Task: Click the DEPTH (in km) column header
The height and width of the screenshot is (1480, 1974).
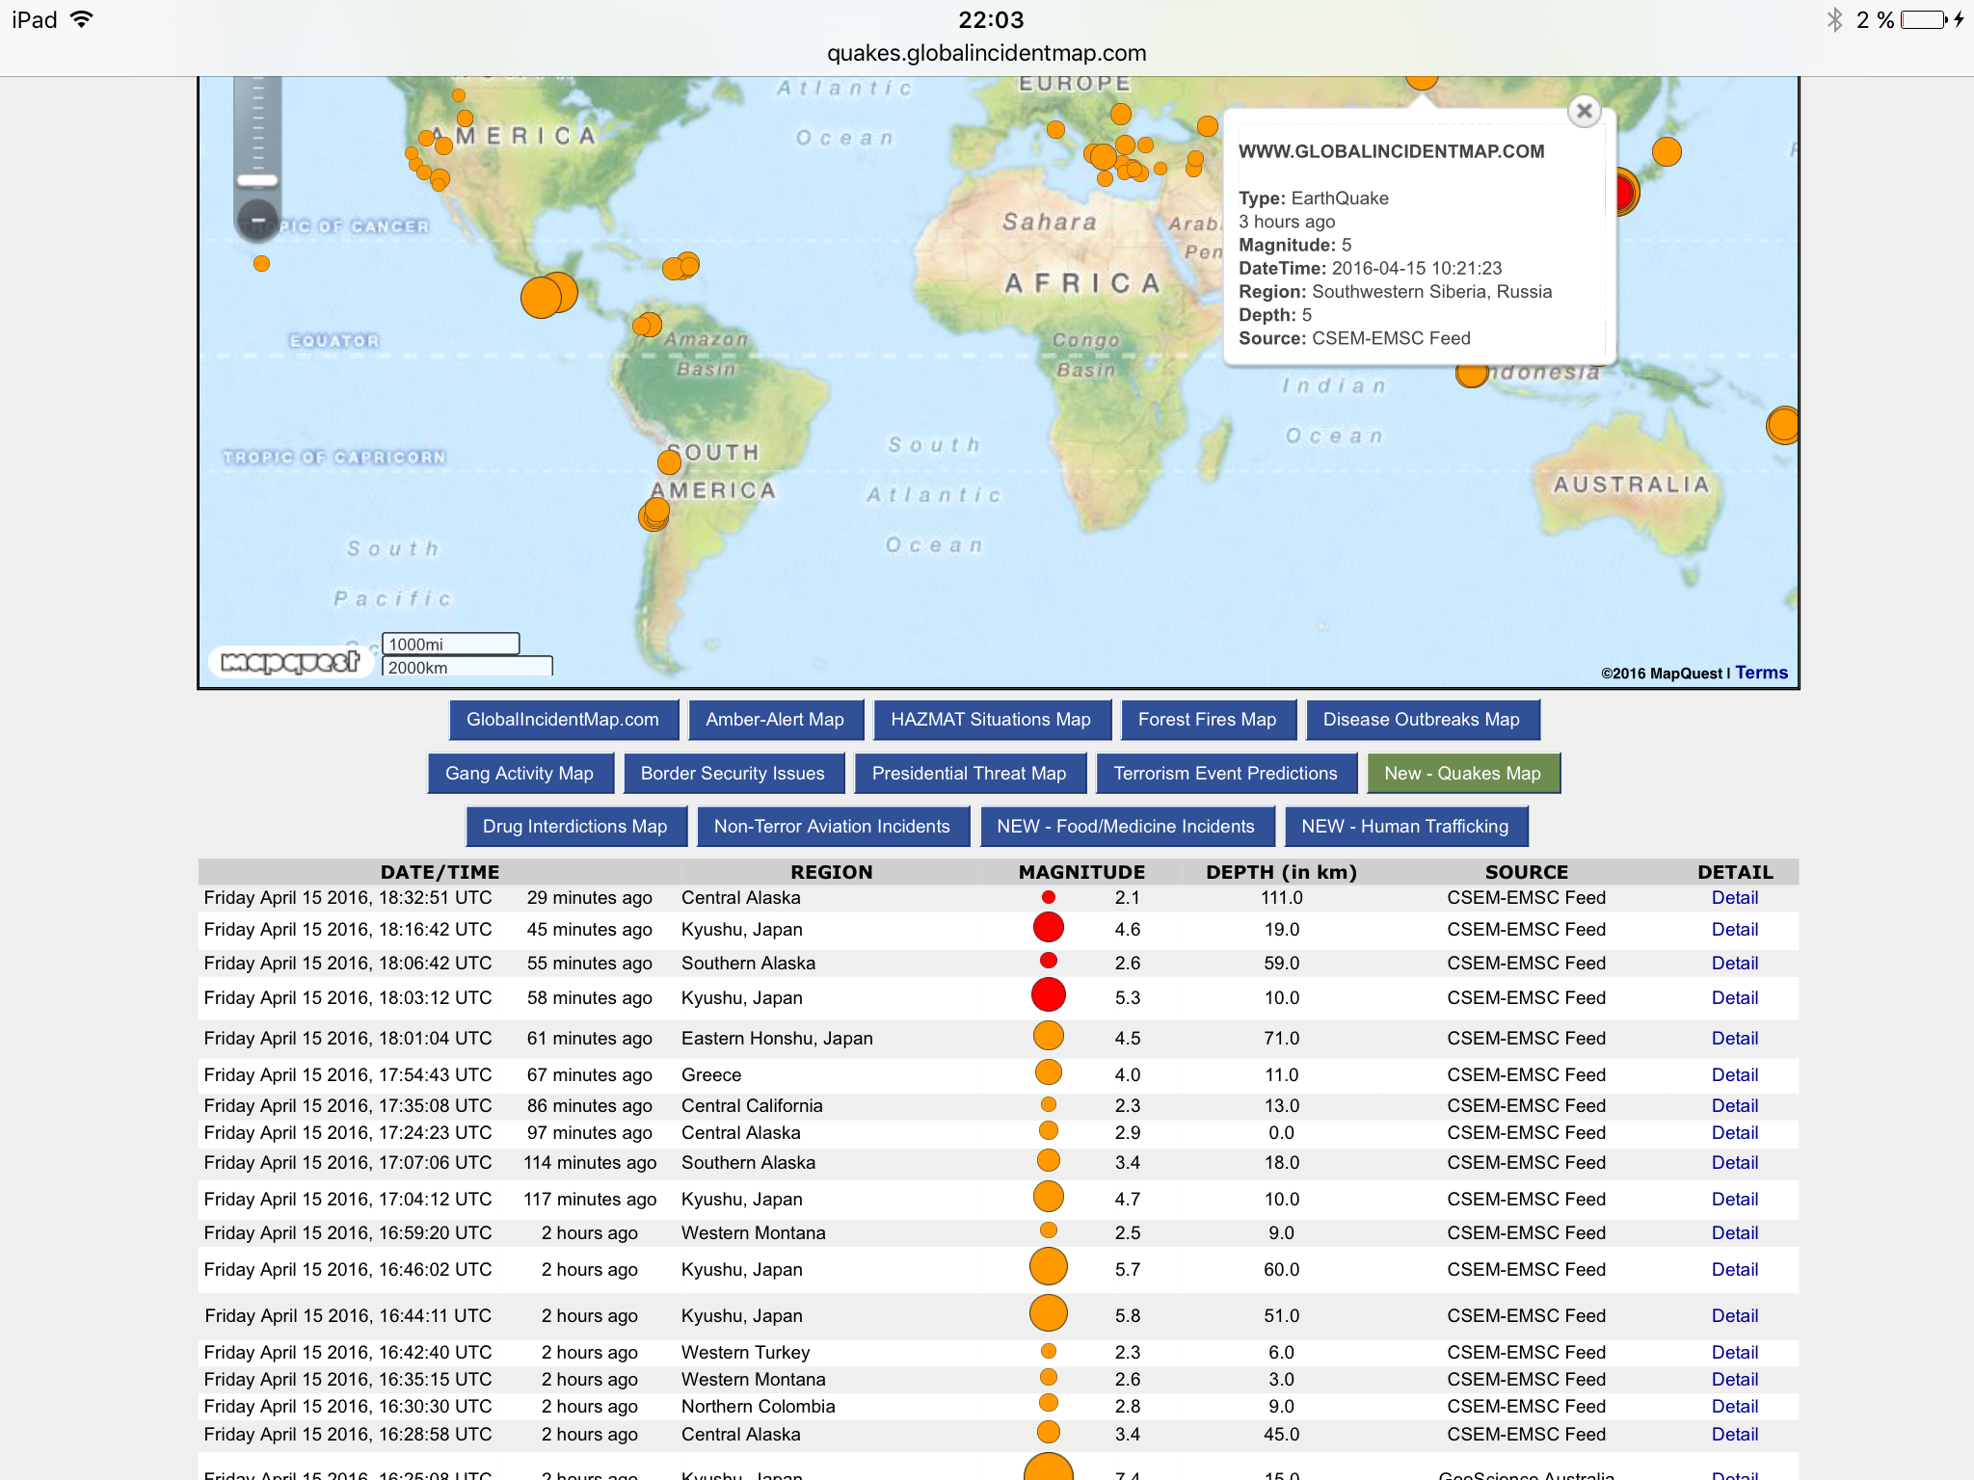Action: 1281,872
